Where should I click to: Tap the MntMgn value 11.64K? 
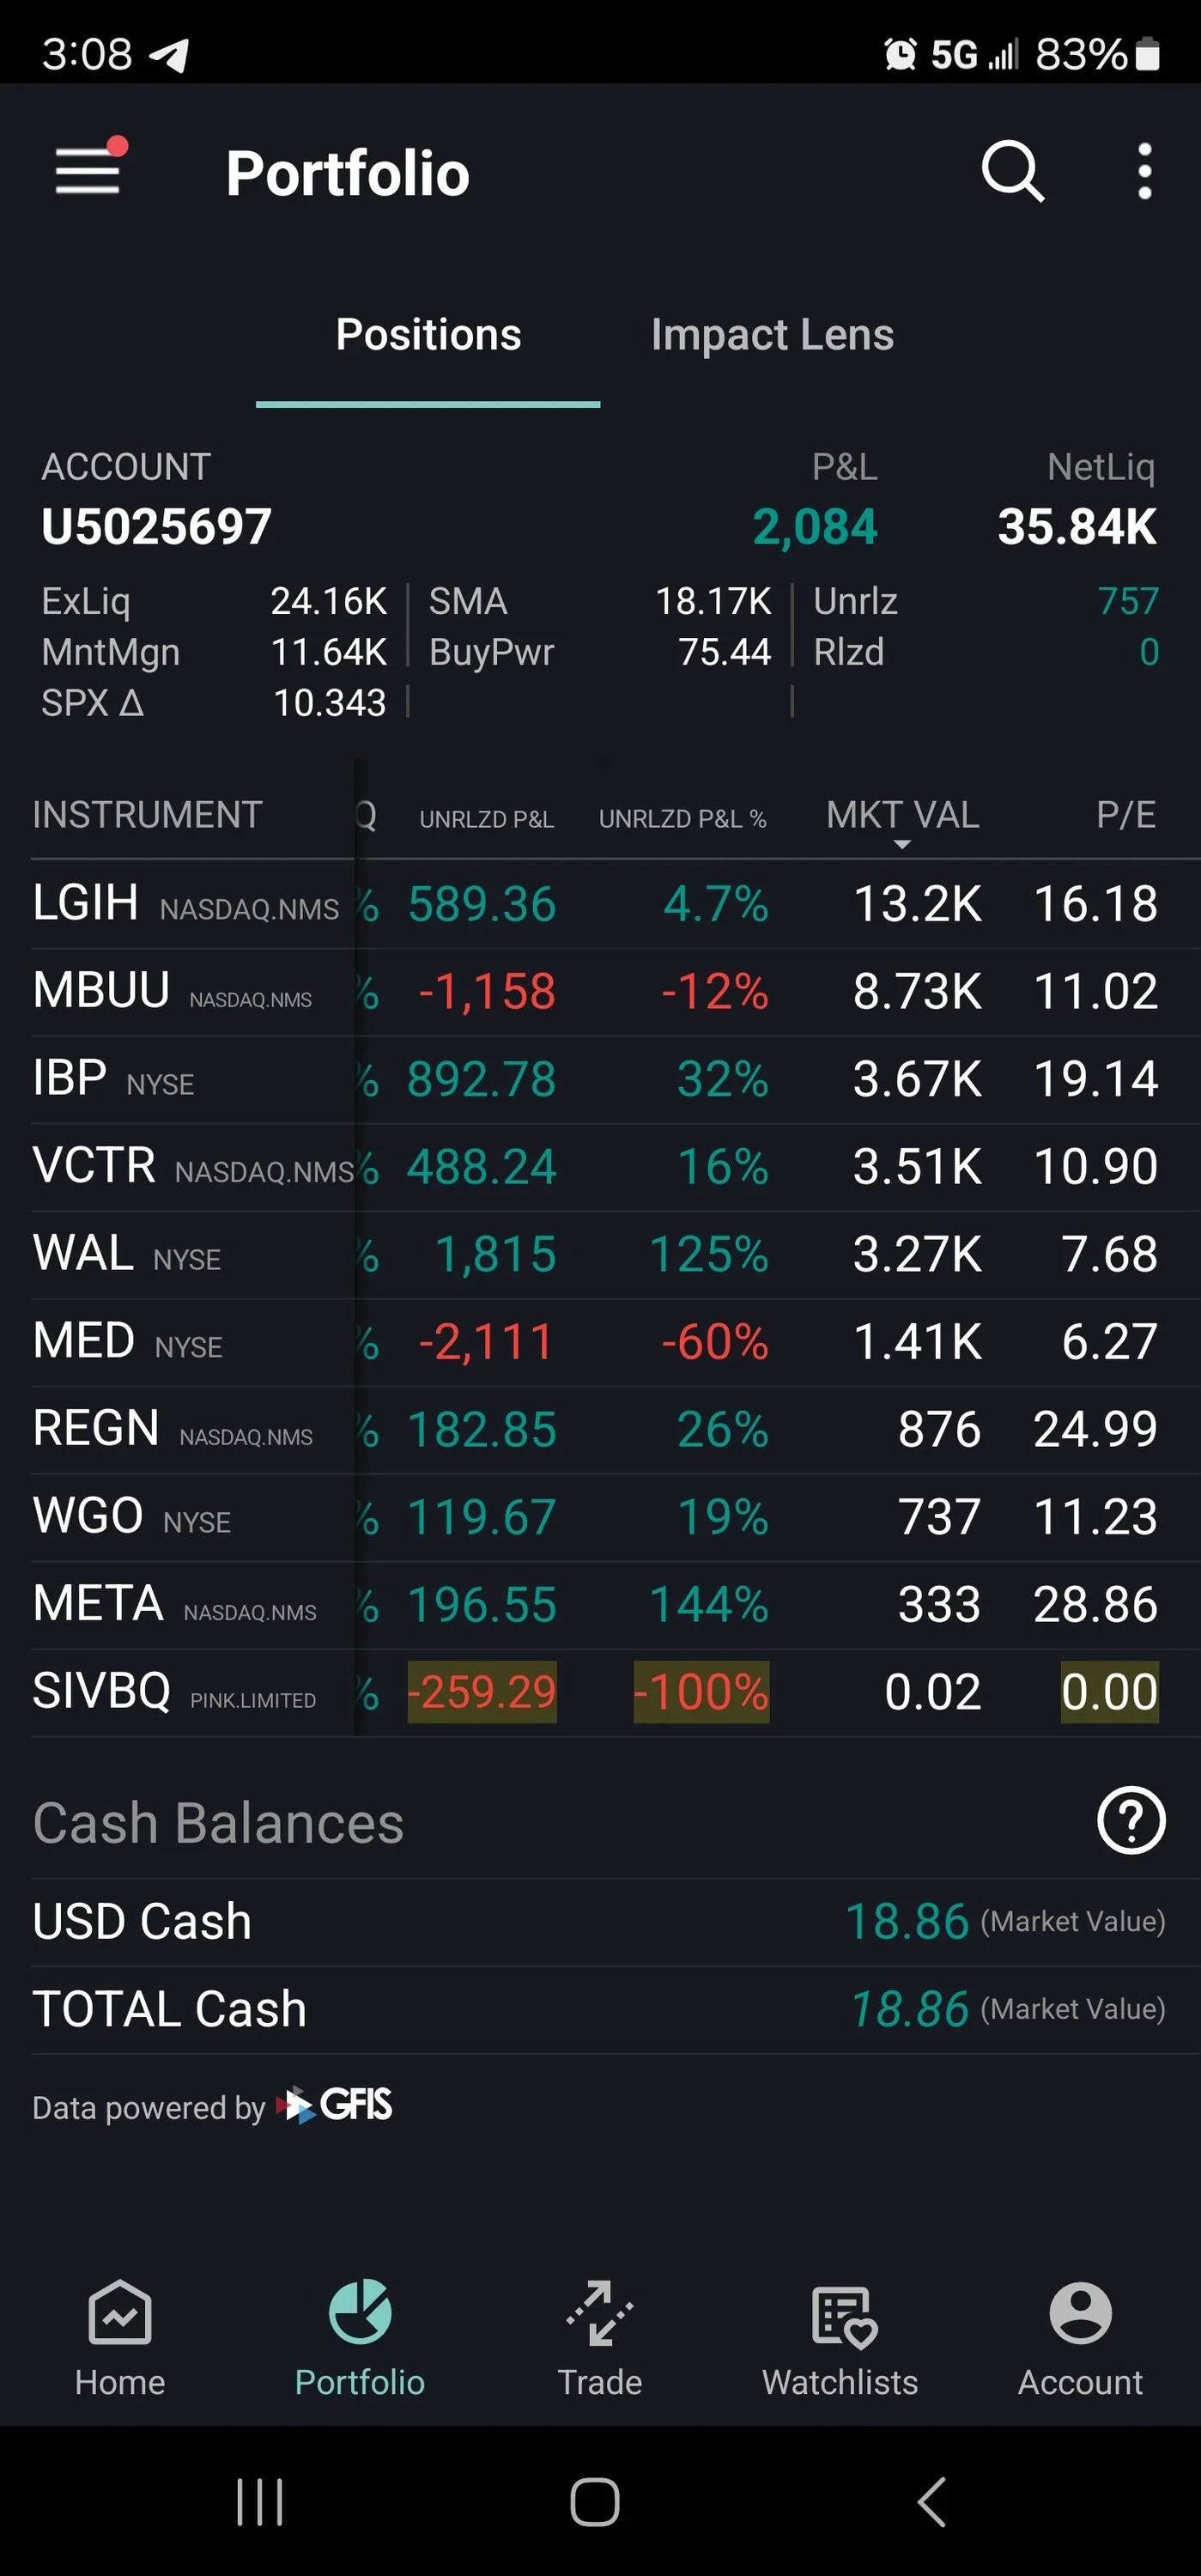click(328, 652)
